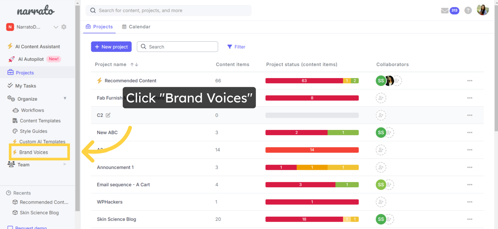498x229 pixels.
Task: Expand the Team section
Action: [65, 164]
